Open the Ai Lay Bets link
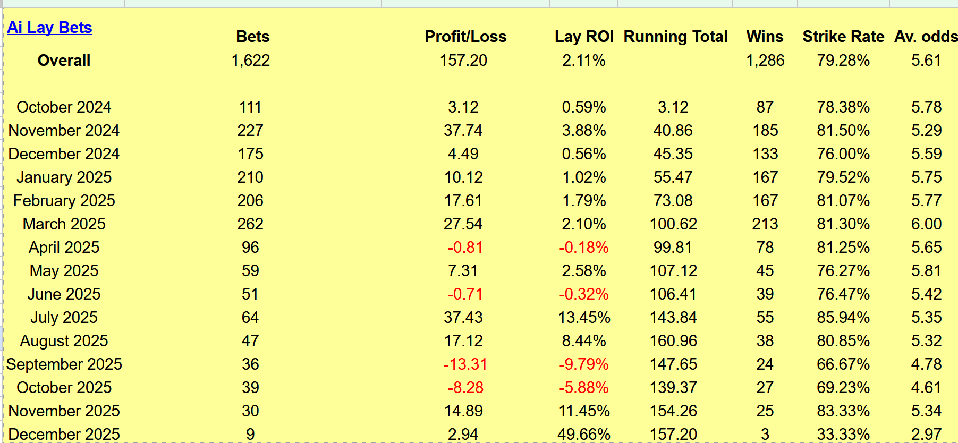 pyautogui.click(x=49, y=28)
